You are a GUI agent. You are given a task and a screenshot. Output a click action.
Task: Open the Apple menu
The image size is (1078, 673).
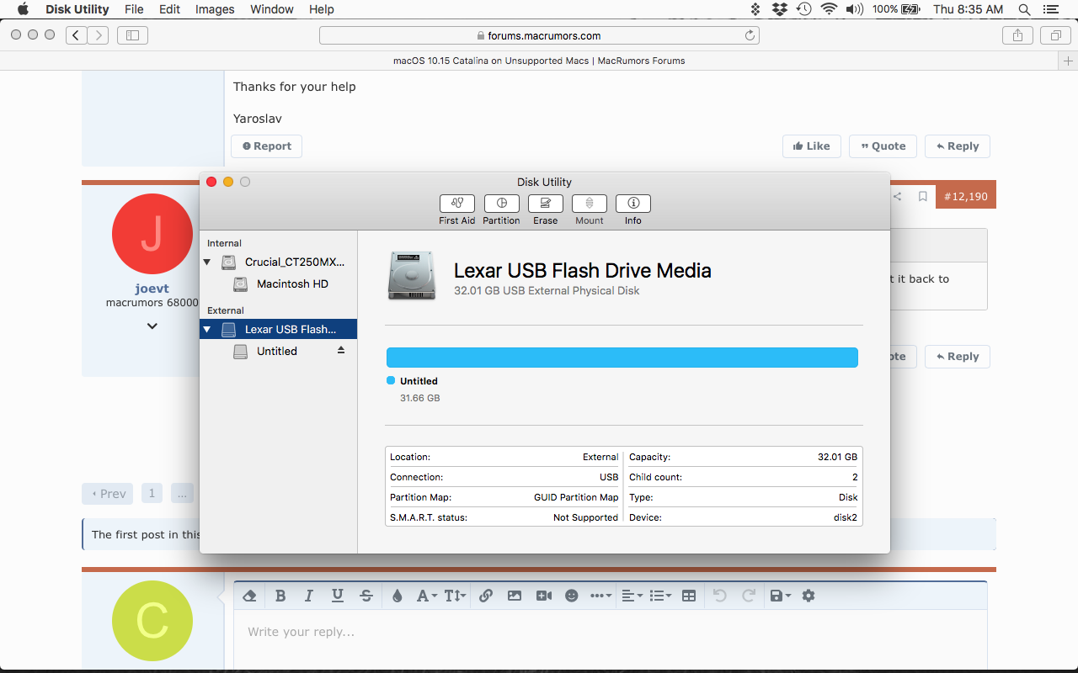click(23, 9)
